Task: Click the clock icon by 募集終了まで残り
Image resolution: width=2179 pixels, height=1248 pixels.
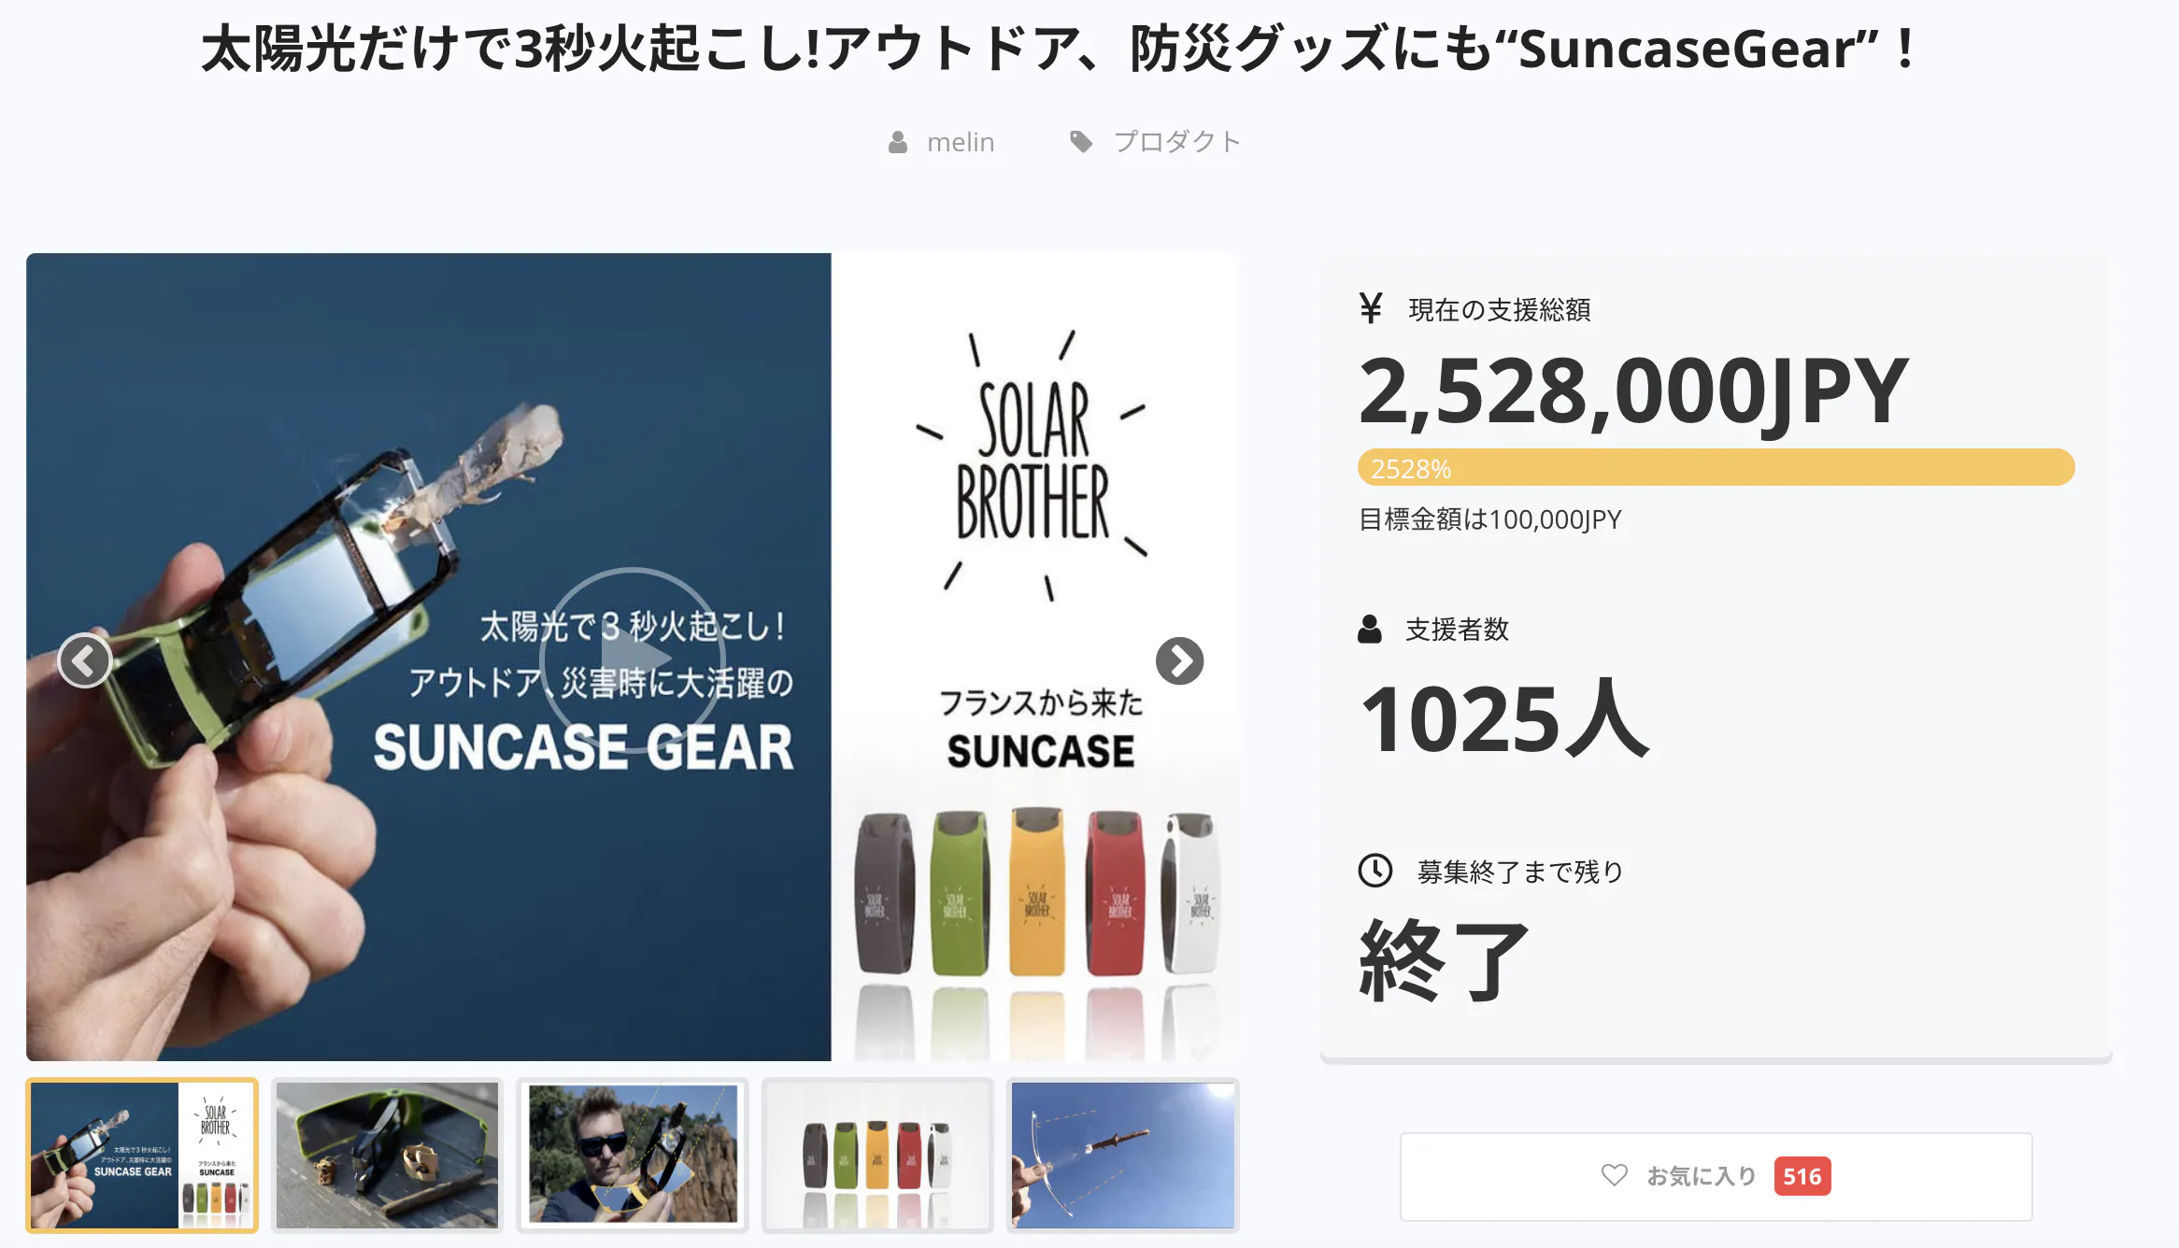Action: coord(1375,871)
